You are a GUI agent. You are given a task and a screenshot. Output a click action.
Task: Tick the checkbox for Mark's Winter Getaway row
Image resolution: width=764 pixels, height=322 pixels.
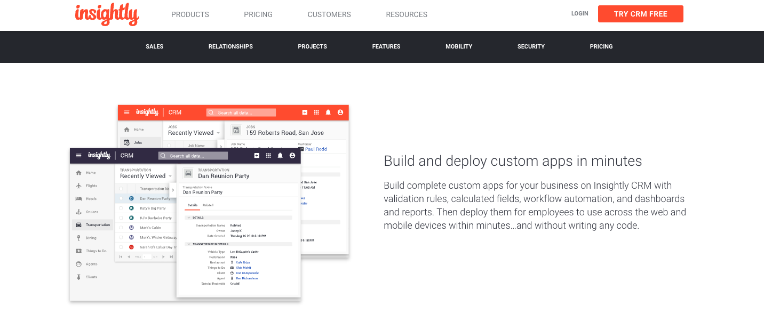pyautogui.click(x=121, y=237)
